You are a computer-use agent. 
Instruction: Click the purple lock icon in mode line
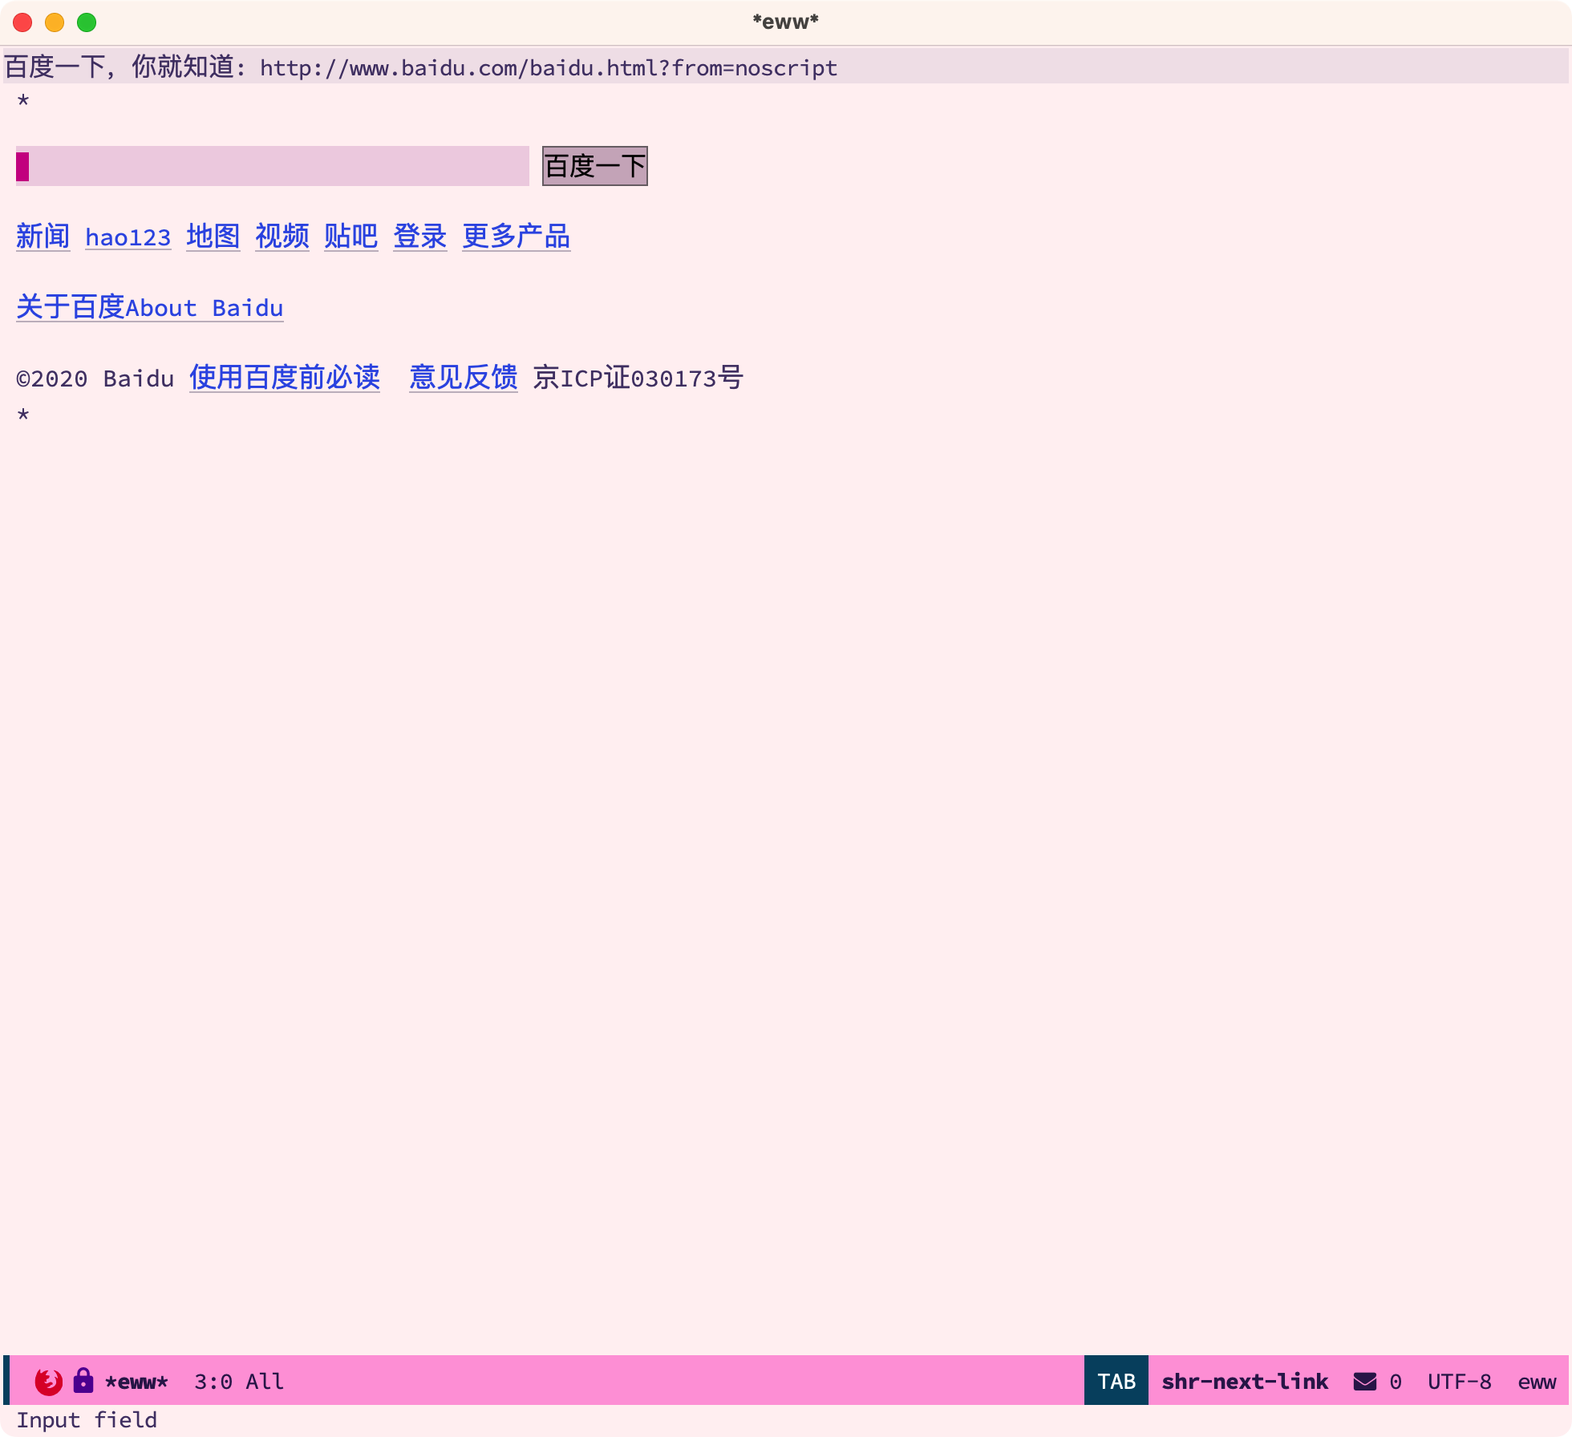click(x=83, y=1381)
